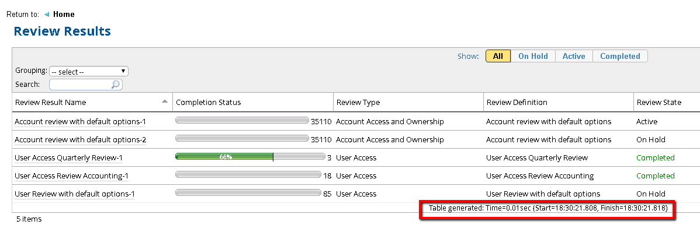
Task: Open Account review with default options-2
Action: click(x=81, y=140)
